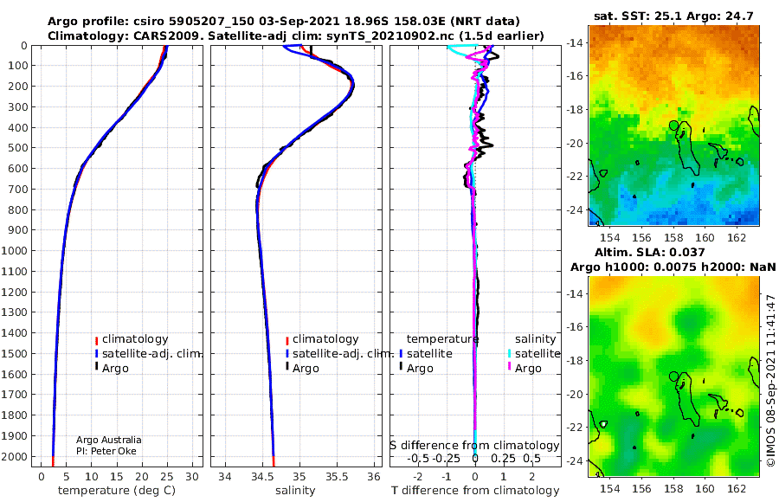Click the float position circle on the SLA map

(673, 376)
